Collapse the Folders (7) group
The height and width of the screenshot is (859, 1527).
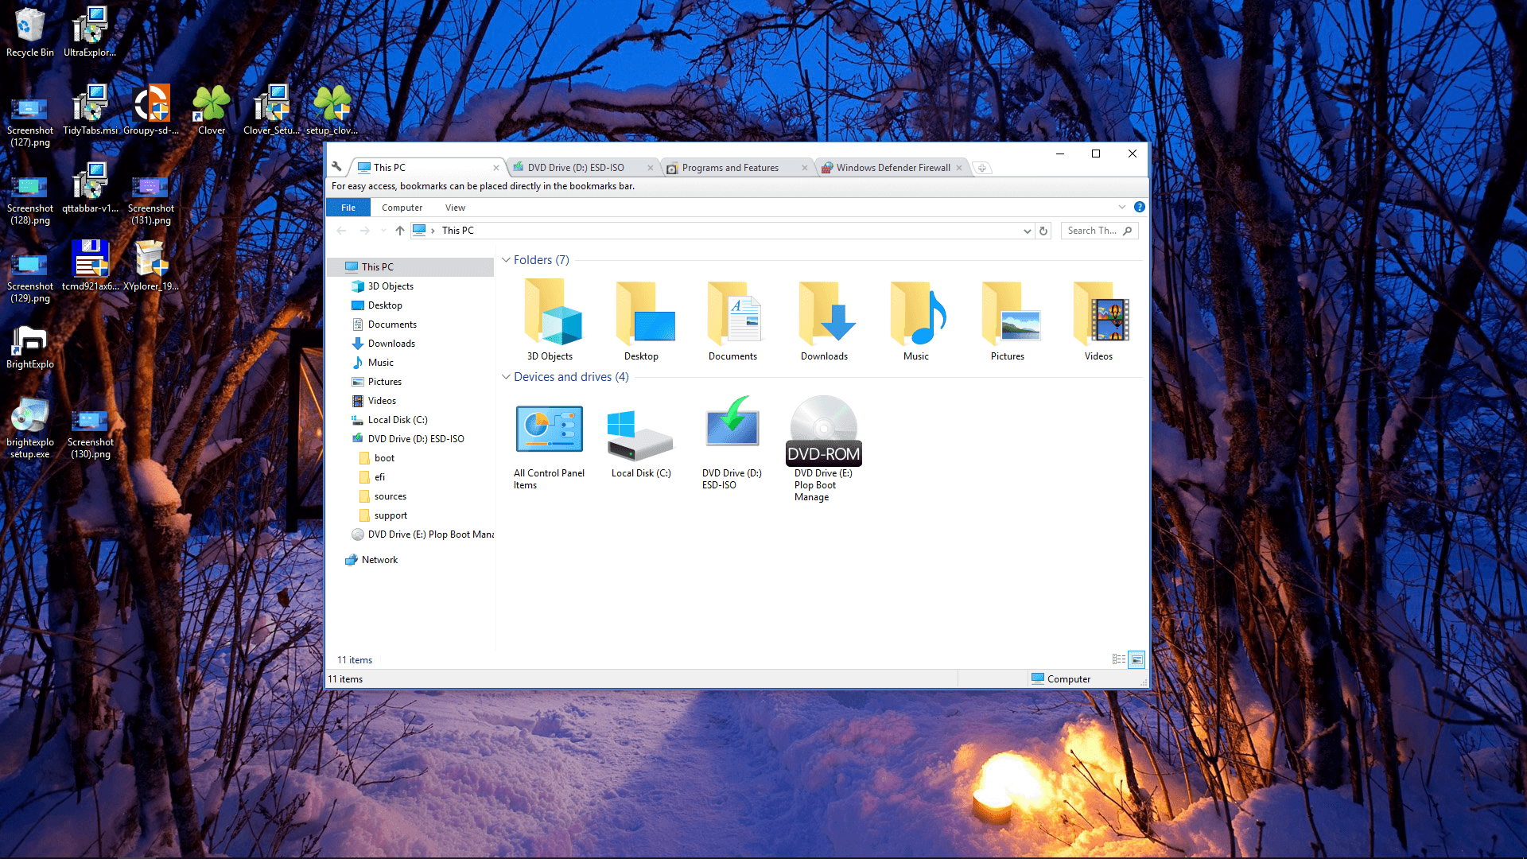[506, 260]
